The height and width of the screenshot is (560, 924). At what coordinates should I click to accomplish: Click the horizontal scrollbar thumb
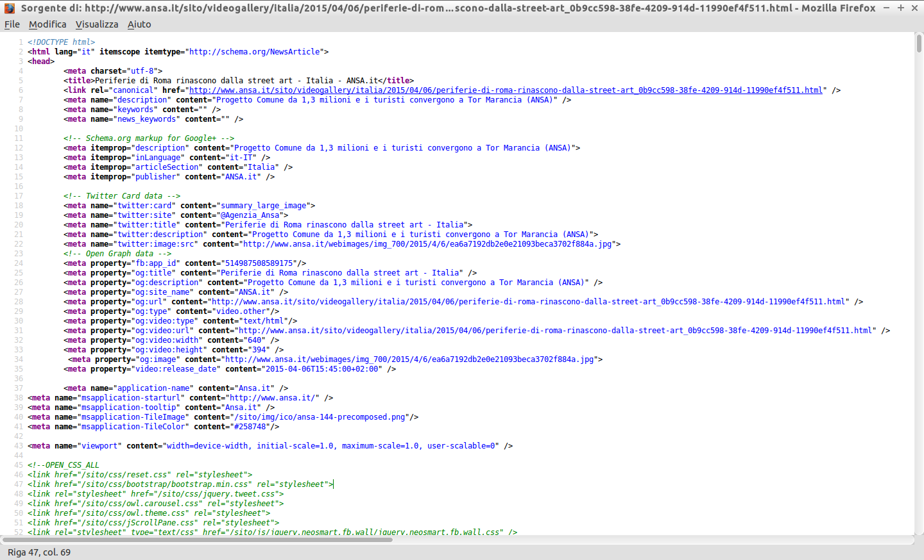[199, 540]
